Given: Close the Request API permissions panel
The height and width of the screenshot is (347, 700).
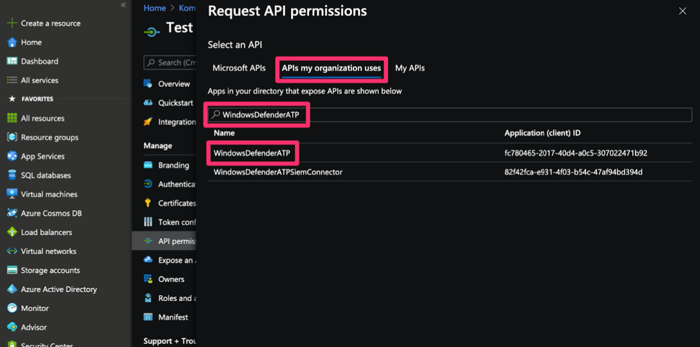Looking at the screenshot, I should (x=683, y=11).
